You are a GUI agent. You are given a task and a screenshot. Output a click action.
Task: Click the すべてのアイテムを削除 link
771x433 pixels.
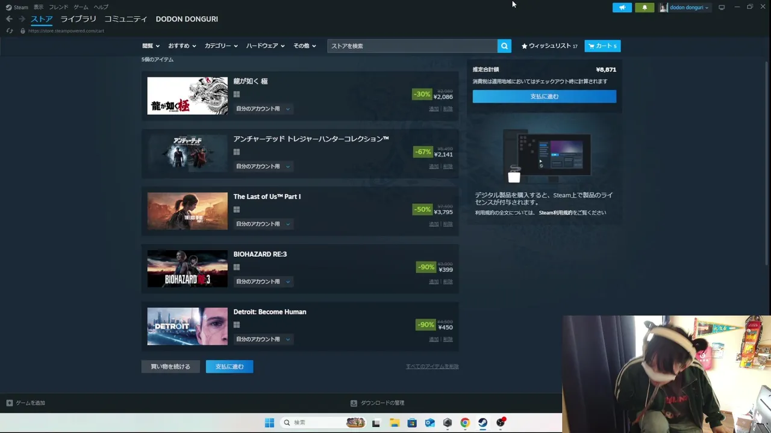pyautogui.click(x=432, y=366)
